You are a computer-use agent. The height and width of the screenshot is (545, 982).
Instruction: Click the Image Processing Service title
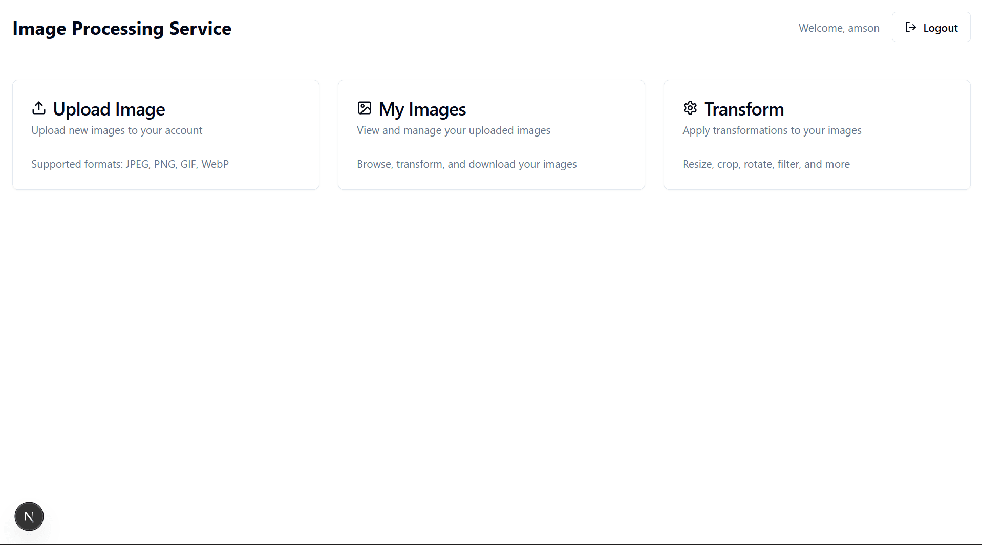tap(122, 28)
